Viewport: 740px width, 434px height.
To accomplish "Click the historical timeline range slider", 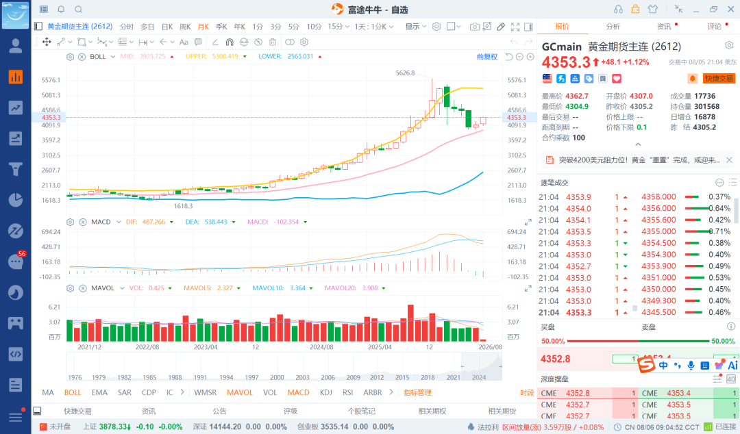I will coord(284,366).
